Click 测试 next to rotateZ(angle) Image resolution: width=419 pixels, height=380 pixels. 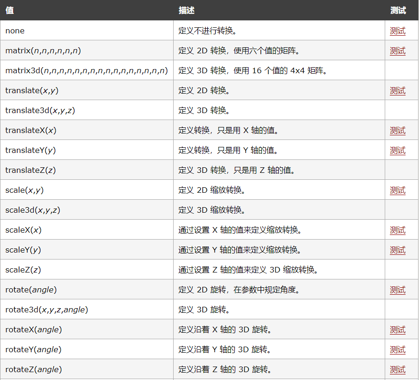pyautogui.click(x=397, y=369)
